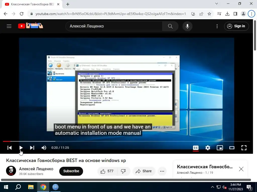Like the video with 577 likes
257x192 pixels.
[x=107, y=171]
